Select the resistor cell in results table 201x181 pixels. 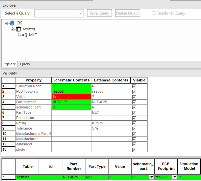27,177
